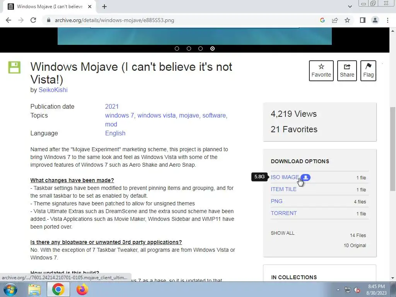Click the blue download icon beside ISO IMAGE

click(x=306, y=177)
